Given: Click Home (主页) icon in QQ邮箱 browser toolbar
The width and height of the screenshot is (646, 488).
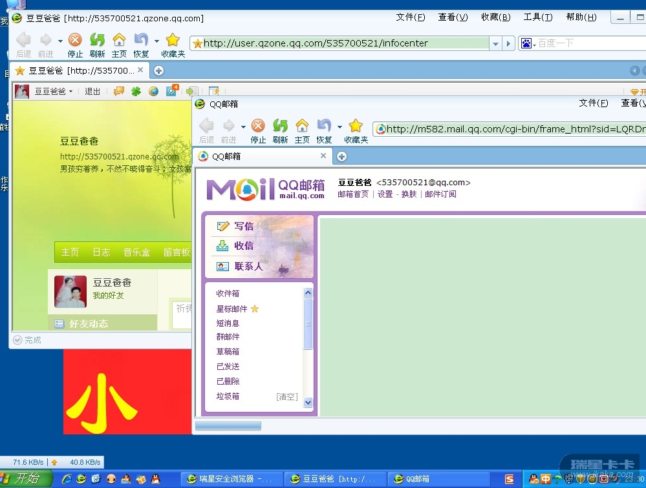Looking at the screenshot, I should (302, 125).
